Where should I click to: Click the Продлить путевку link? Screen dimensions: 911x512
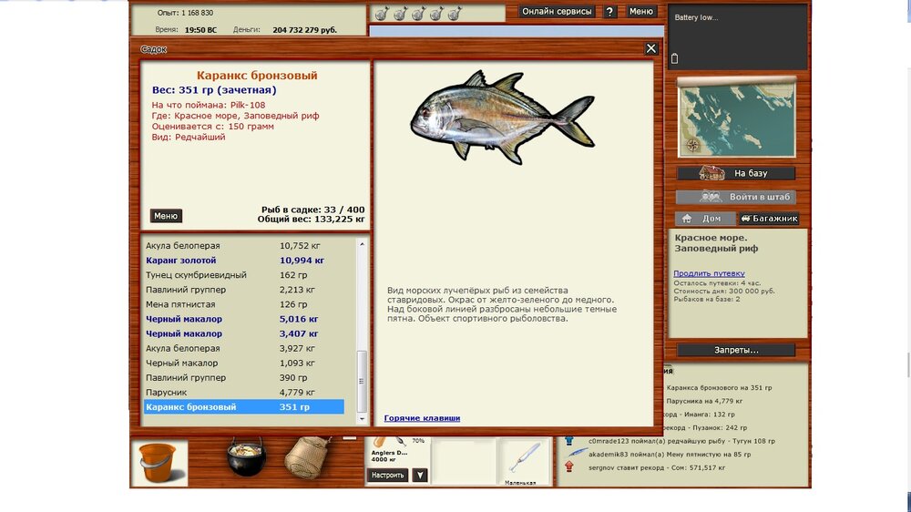(709, 273)
